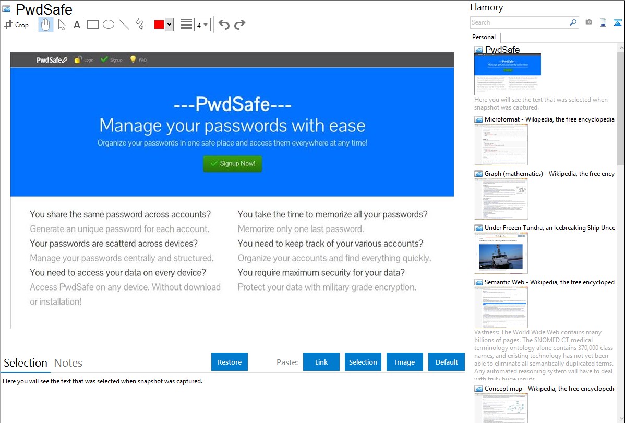This screenshot has width=625, height=423.
Task: Click the line thickness icon
Action: click(186, 25)
